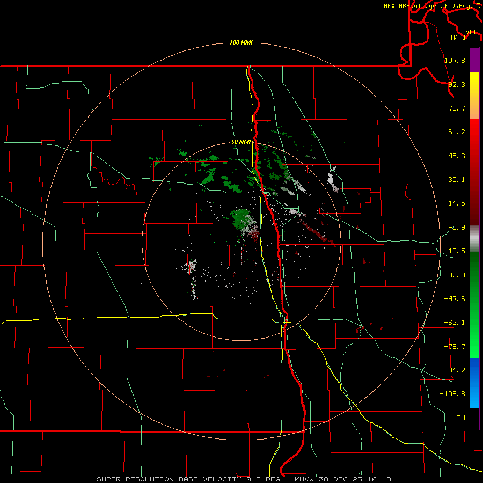
Task: Select the -78.7 velocity scale value
Action: [455, 346]
